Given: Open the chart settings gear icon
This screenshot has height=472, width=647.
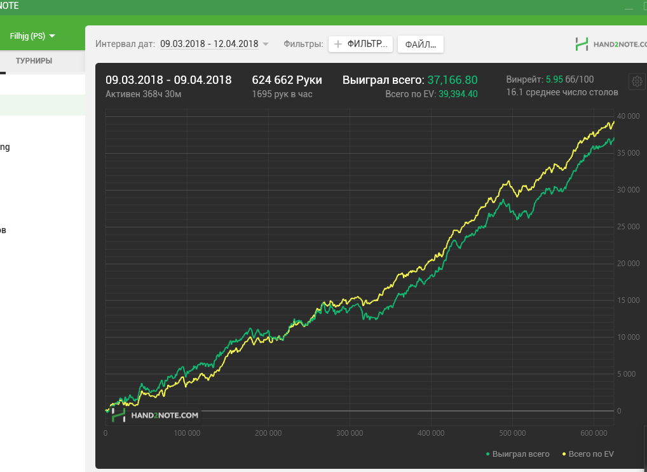Looking at the screenshot, I should point(637,81).
